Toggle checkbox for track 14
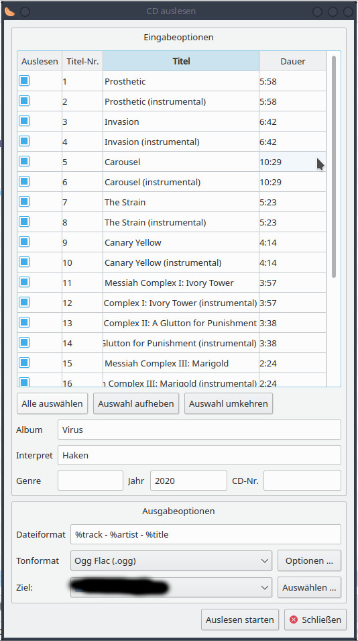358x641 pixels. tap(24, 342)
